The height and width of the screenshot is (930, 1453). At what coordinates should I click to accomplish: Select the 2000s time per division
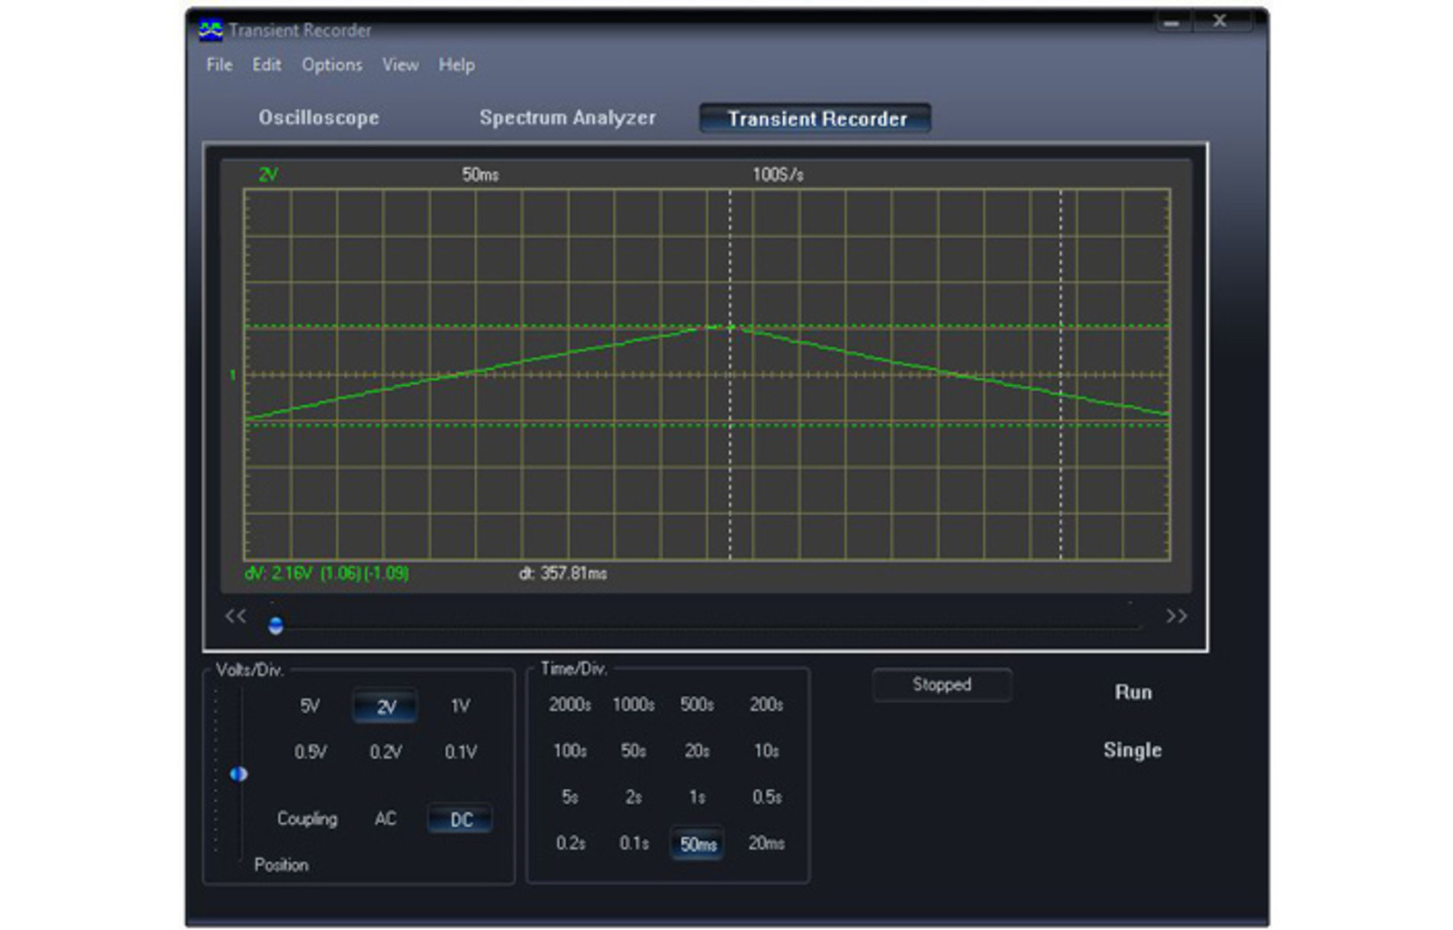tap(571, 704)
